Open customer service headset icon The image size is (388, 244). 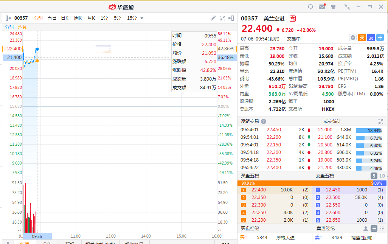[310, 7]
